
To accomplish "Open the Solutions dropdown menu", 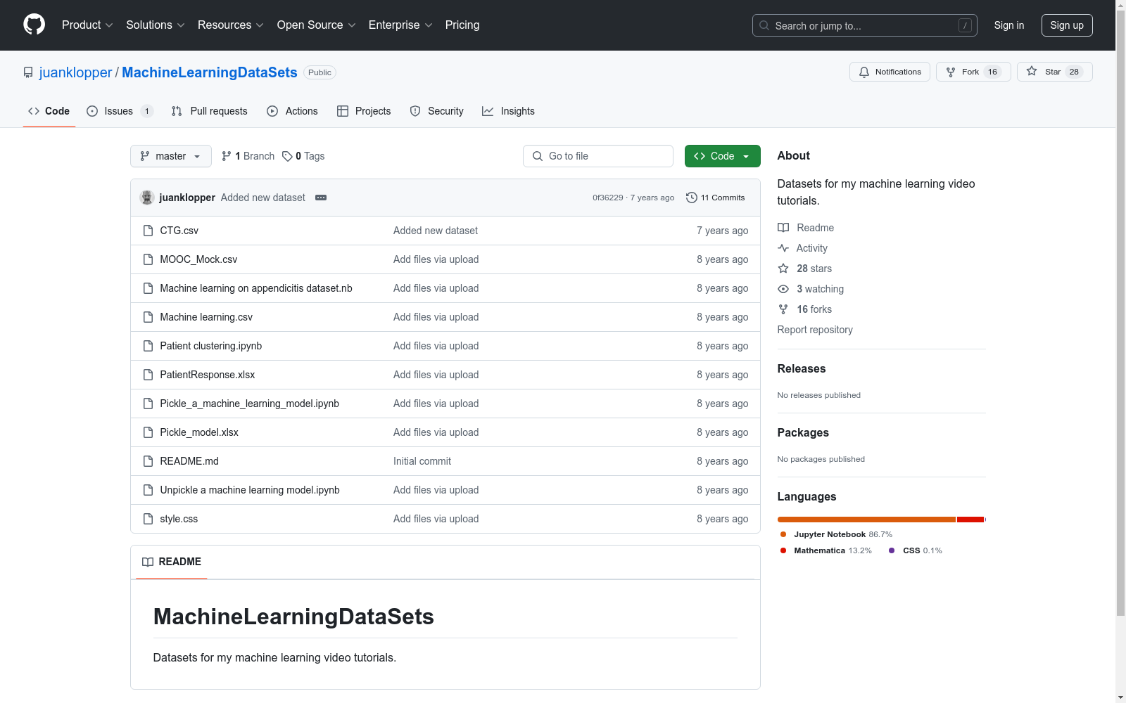I will (156, 25).
